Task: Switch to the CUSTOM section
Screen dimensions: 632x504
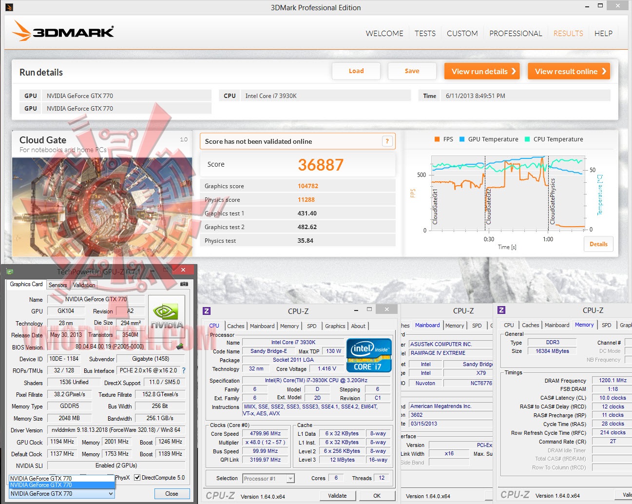Action: [x=462, y=34]
